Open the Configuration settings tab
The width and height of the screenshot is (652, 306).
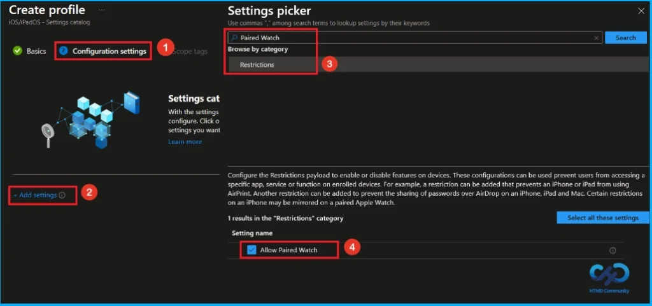pos(110,52)
